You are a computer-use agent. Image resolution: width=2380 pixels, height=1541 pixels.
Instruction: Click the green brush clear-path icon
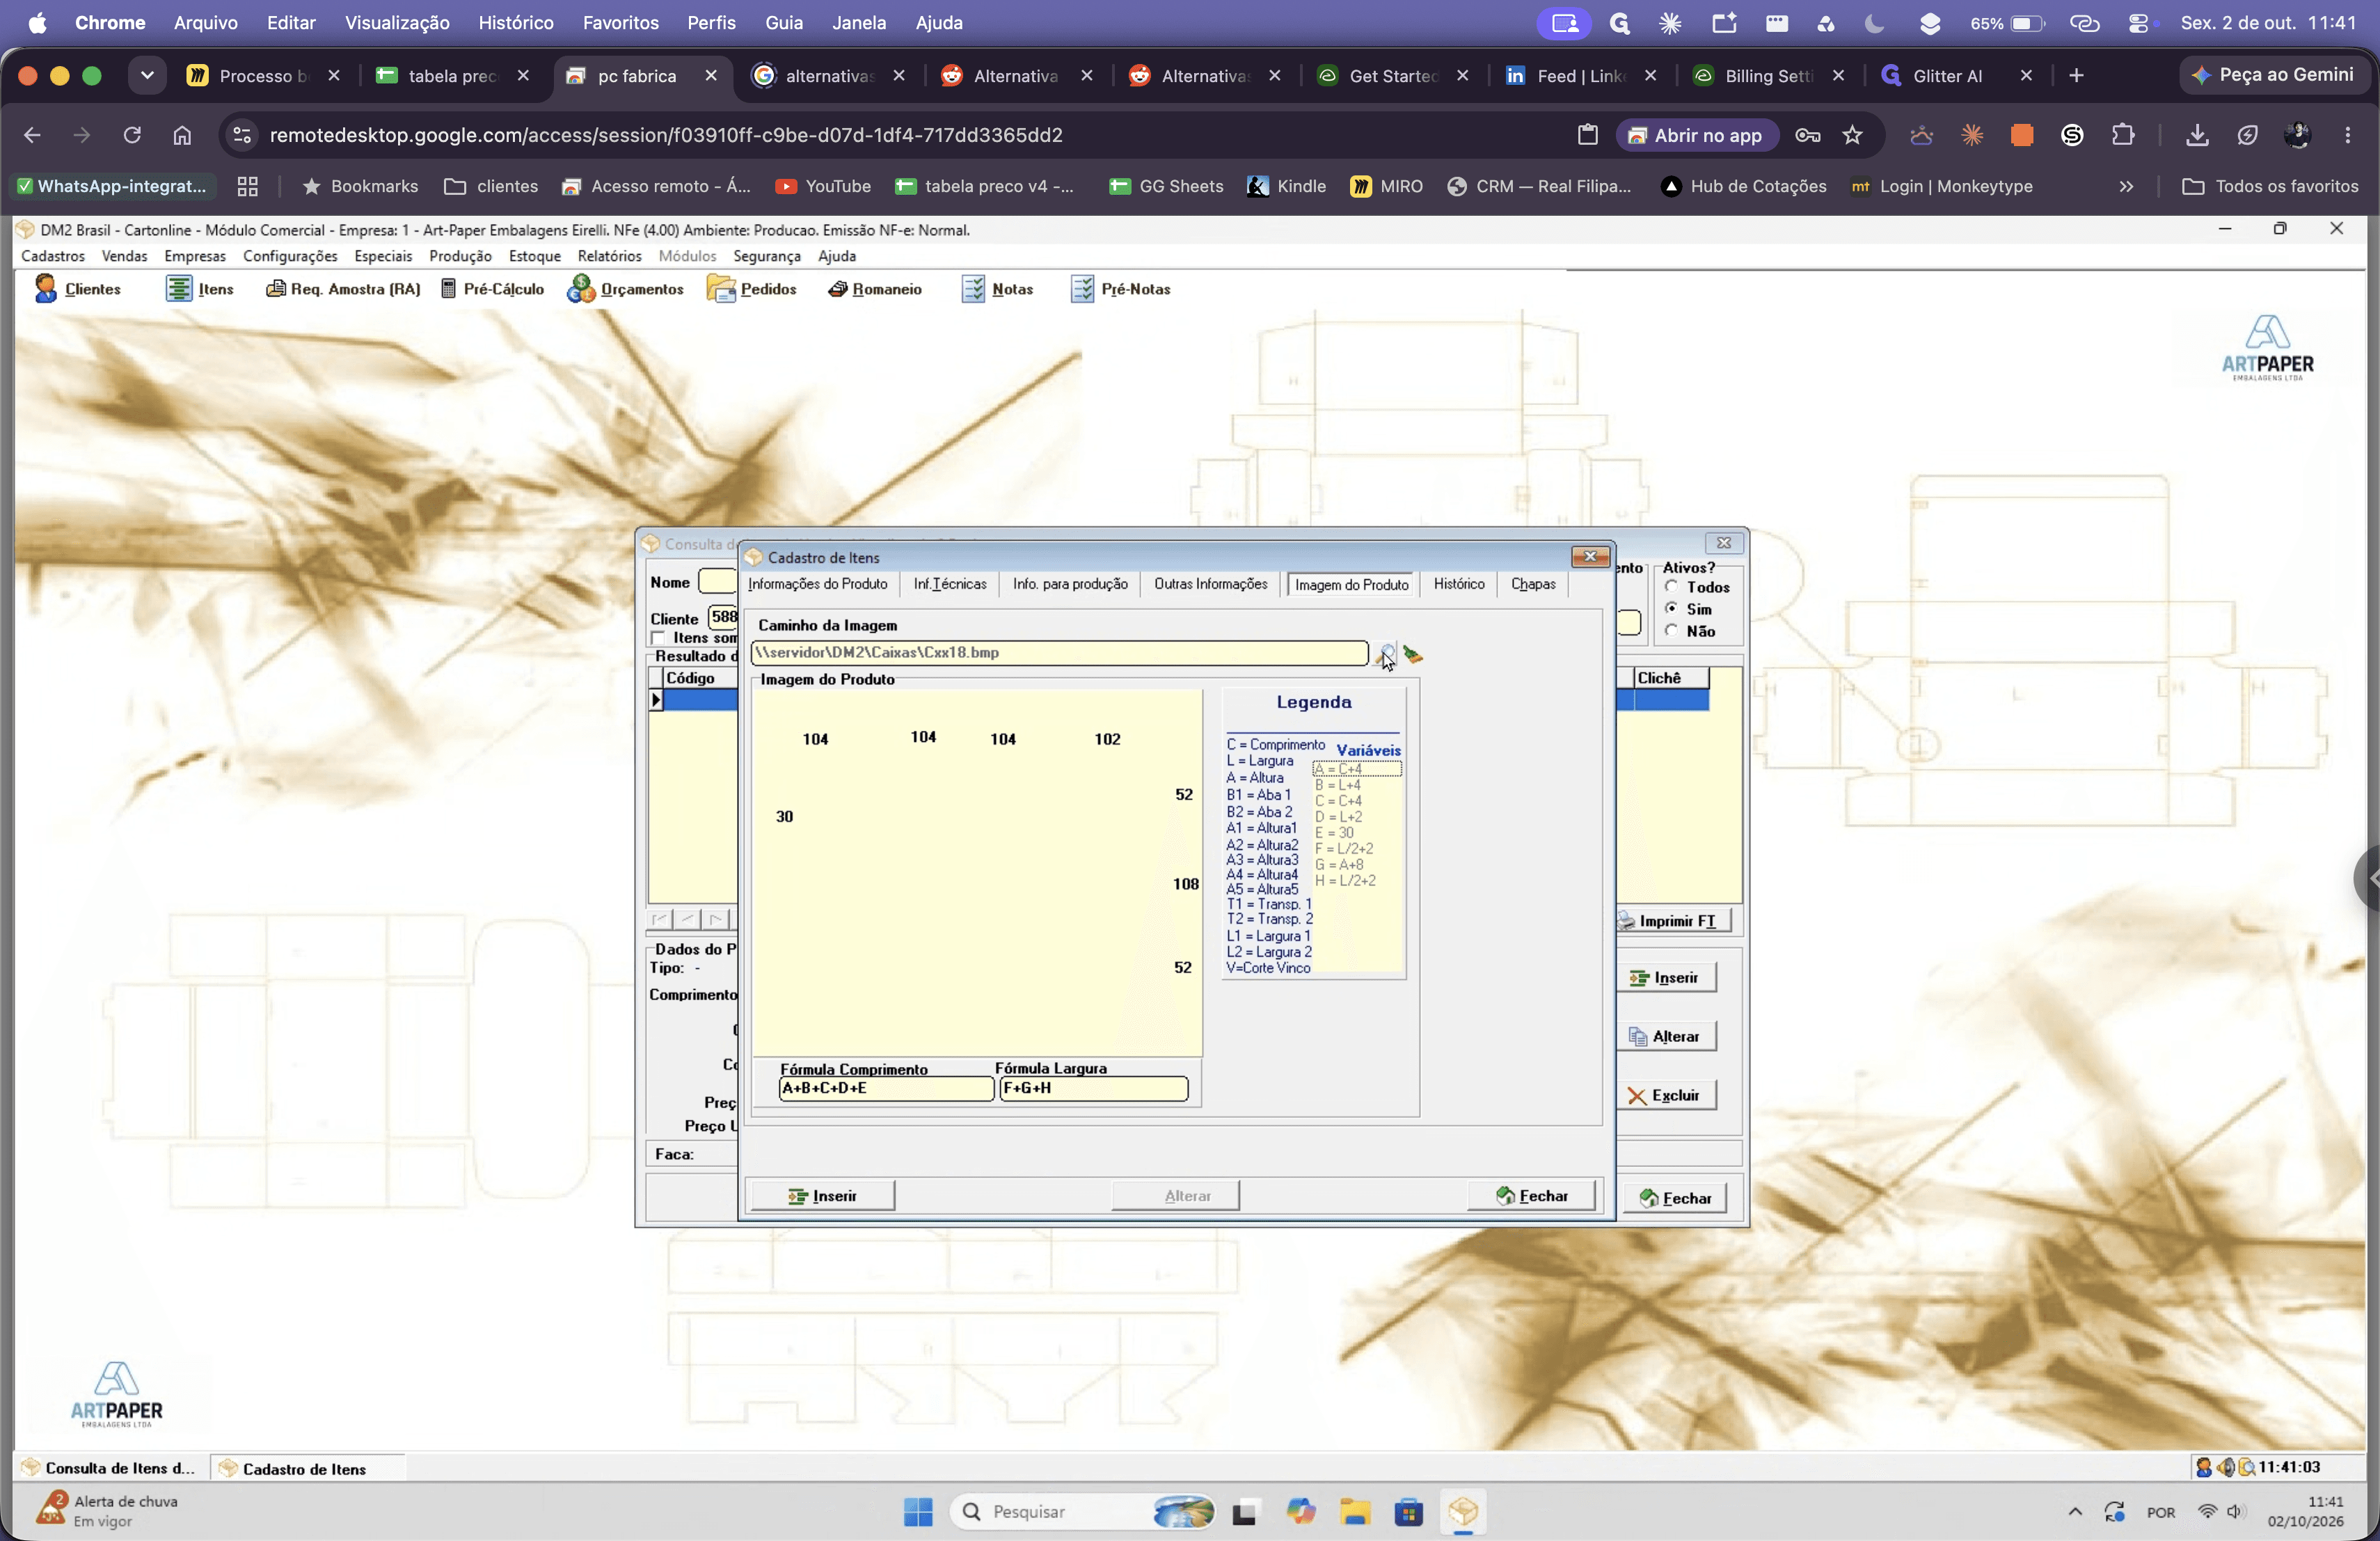point(1412,654)
